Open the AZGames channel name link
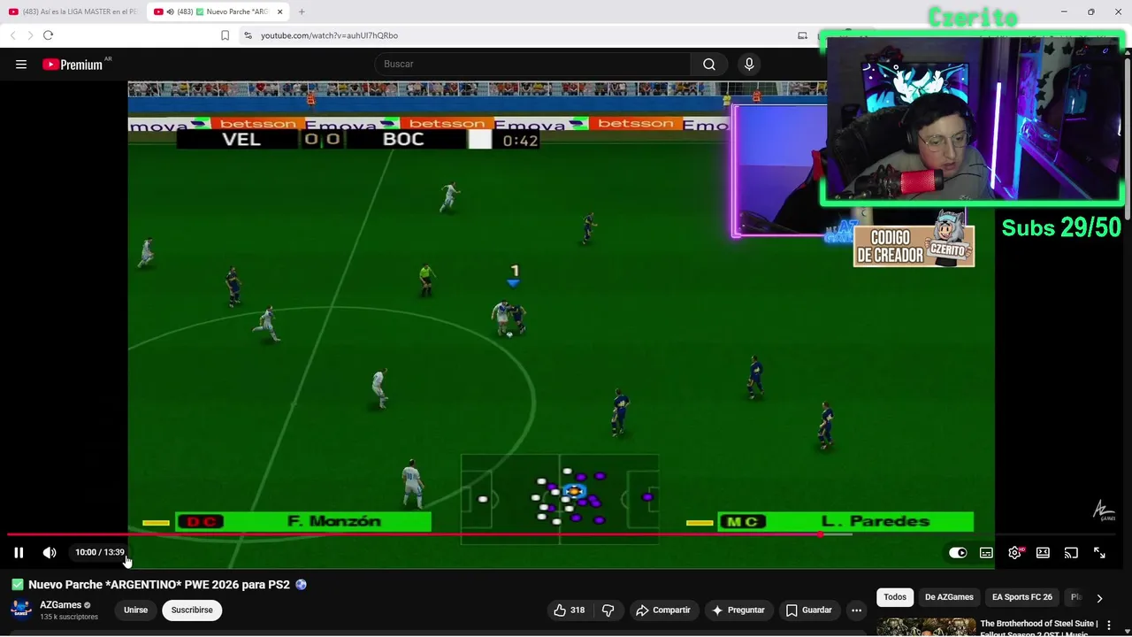Screen dimensions: 1132x637 coord(60,605)
